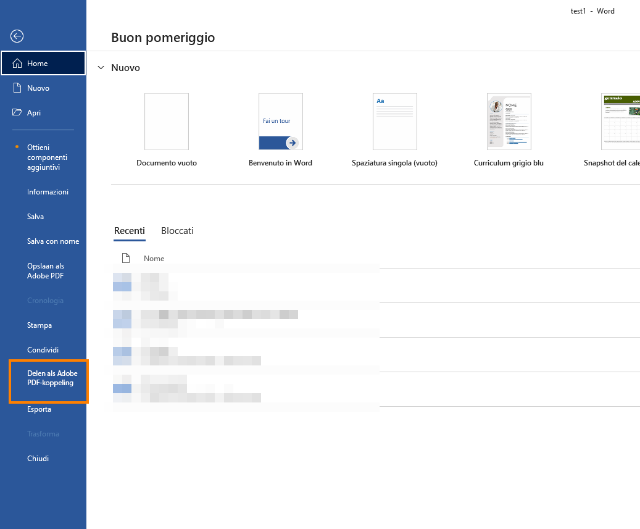640x529 pixels.
Task: Select Delen als Adobe PDF-koppeling
Action: (x=52, y=377)
